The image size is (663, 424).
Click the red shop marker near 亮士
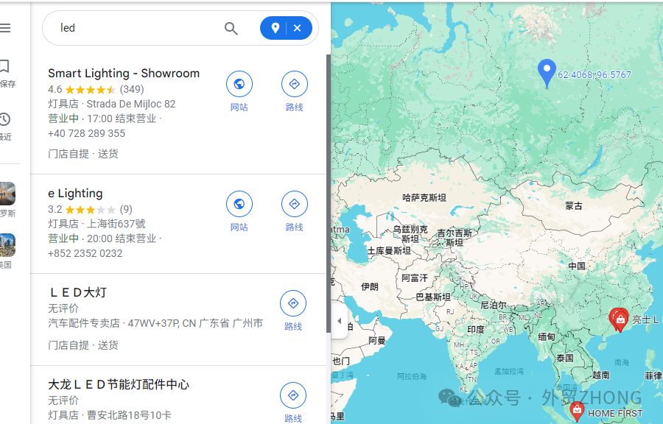tap(619, 320)
